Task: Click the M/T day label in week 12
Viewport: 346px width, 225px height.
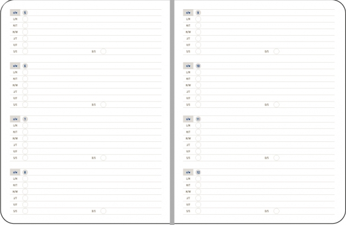Action: click(188, 186)
